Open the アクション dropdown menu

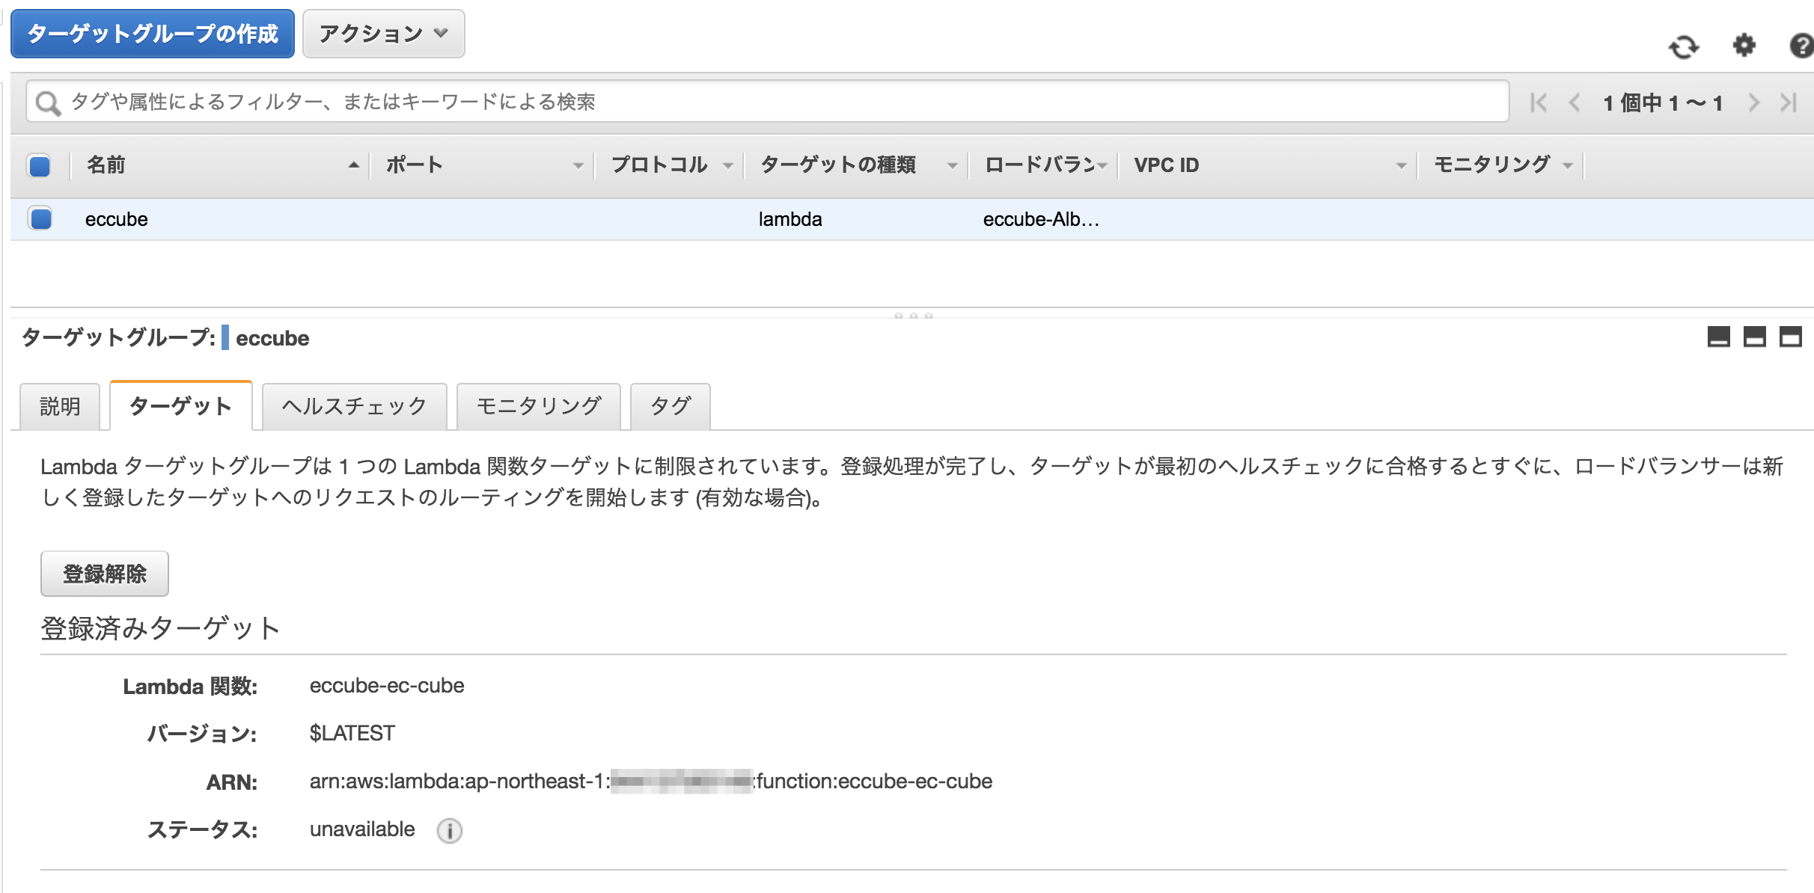coord(382,33)
